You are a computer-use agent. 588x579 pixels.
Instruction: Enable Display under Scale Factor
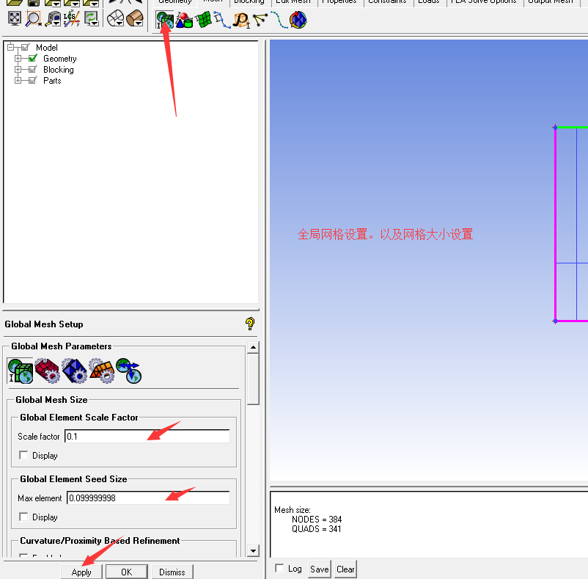pos(23,455)
